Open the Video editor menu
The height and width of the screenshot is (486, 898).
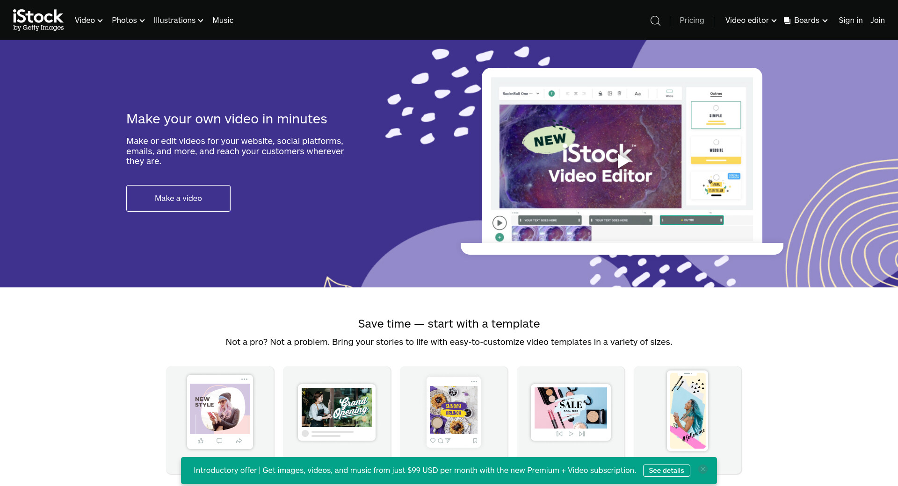[x=751, y=21]
